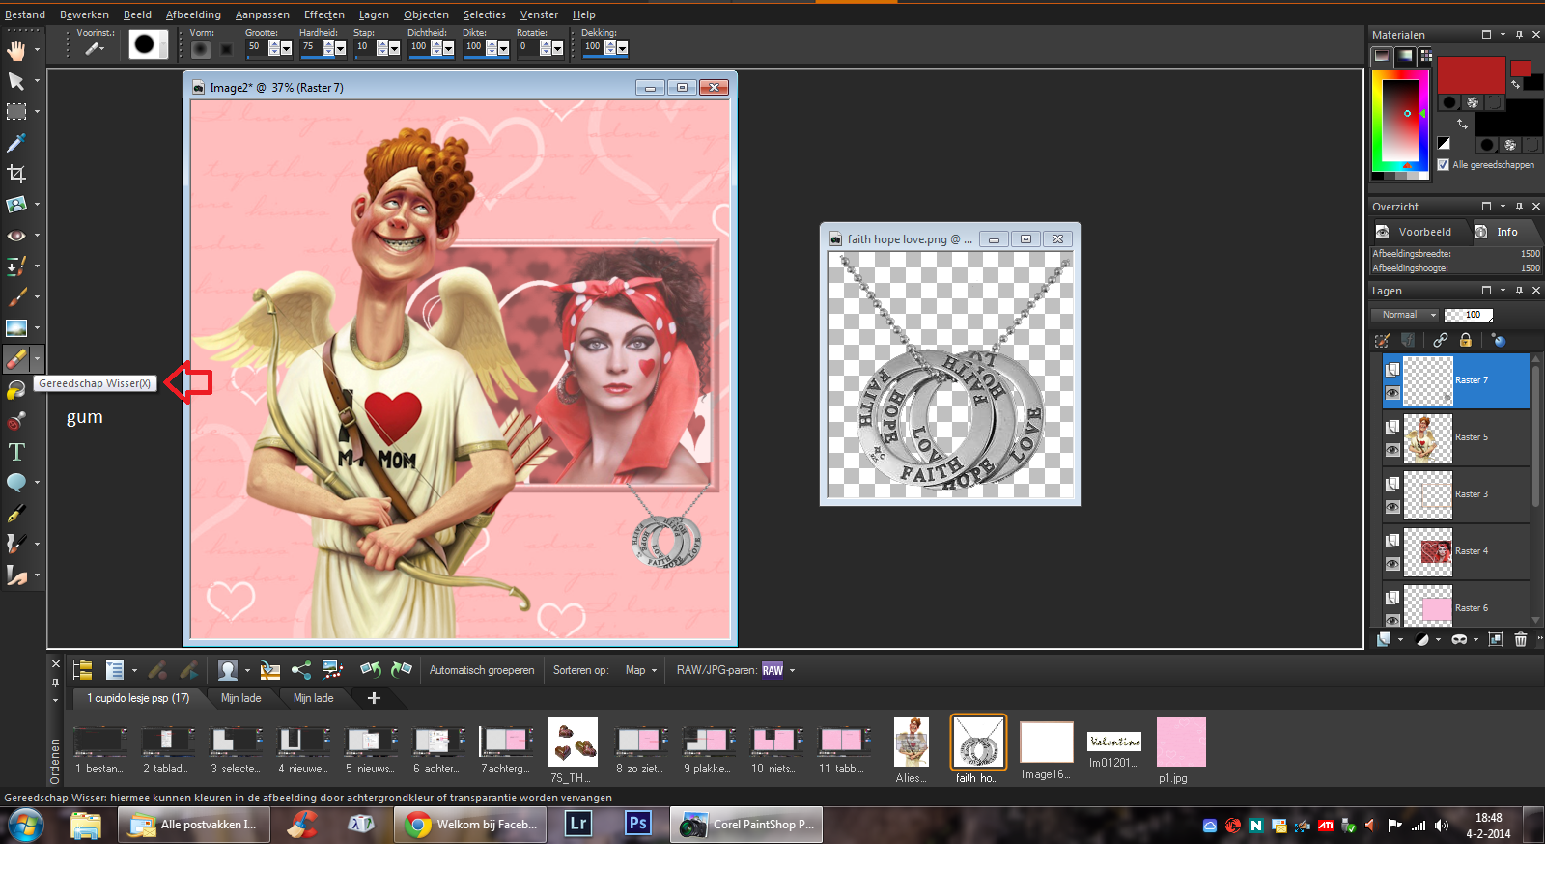Image resolution: width=1545 pixels, height=869 pixels.
Task: Open the Materialen panel options menu
Action: coord(1503,35)
